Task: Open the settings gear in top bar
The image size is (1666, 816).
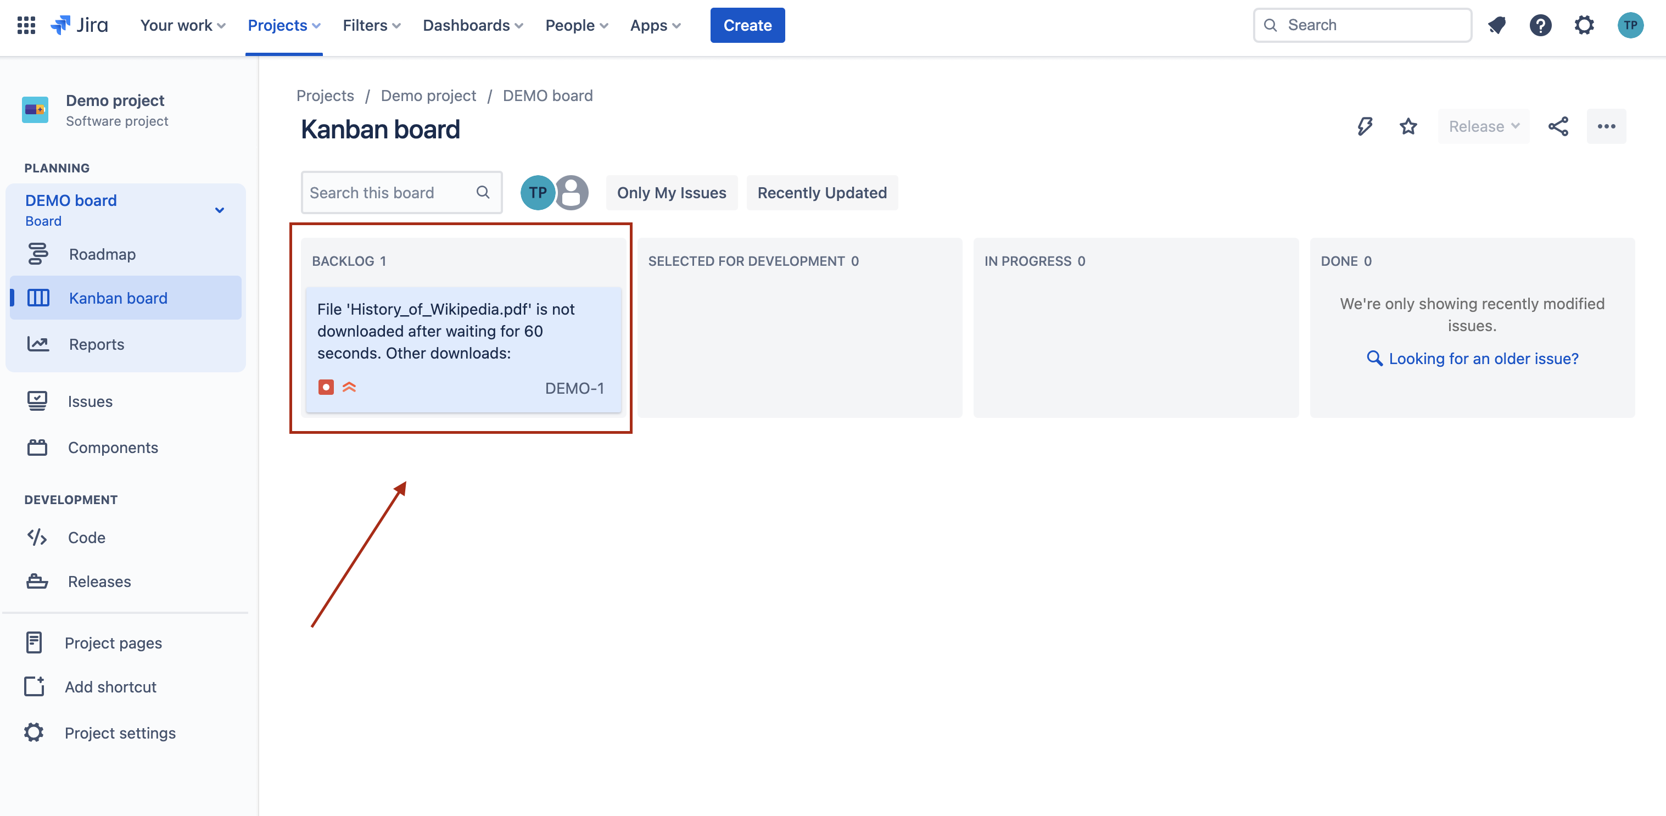Action: [x=1584, y=25]
